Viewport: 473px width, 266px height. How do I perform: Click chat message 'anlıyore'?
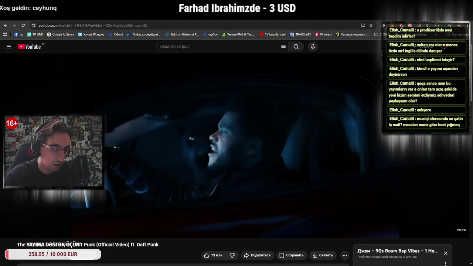pos(426,110)
